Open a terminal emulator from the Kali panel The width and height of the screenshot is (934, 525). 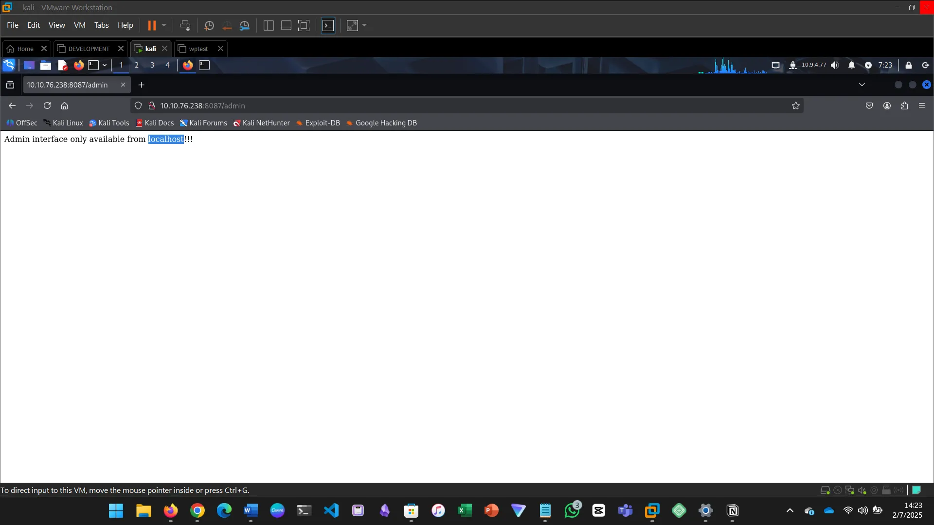click(94, 65)
